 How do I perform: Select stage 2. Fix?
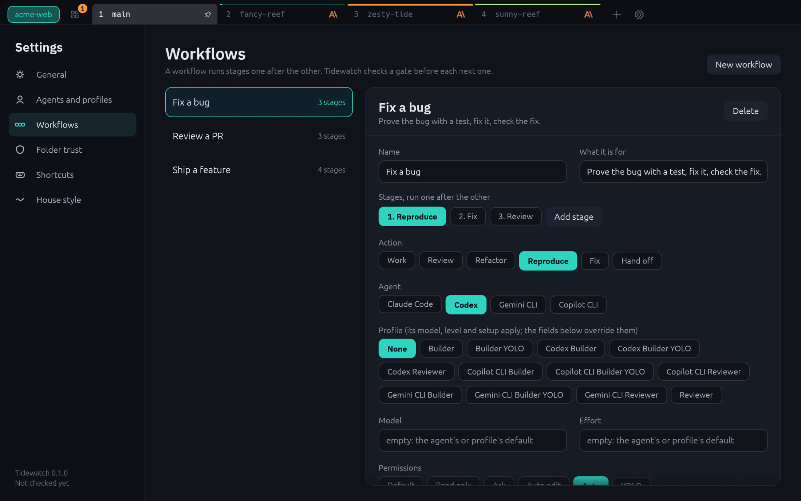[x=468, y=216]
